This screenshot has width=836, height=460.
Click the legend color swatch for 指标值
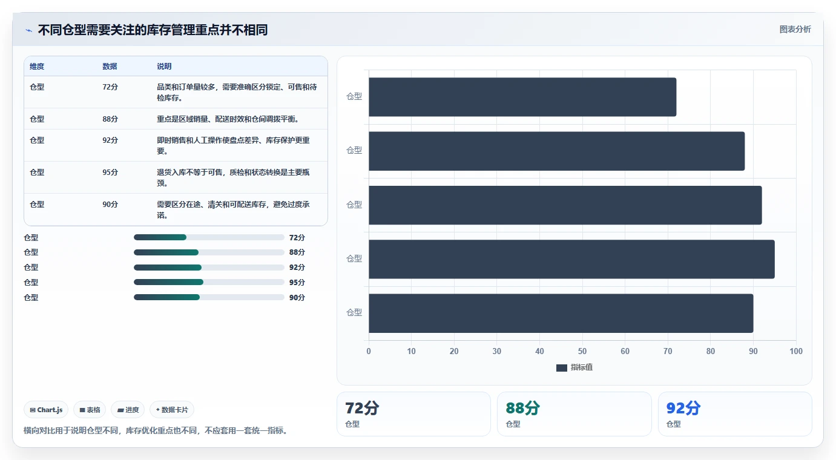[561, 367]
